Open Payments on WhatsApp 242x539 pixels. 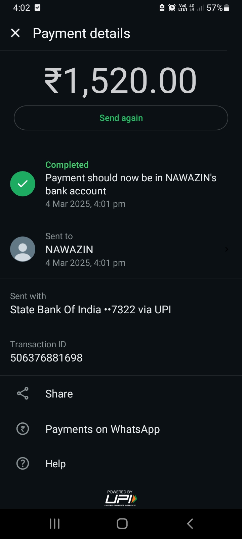pyautogui.click(x=103, y=429)
